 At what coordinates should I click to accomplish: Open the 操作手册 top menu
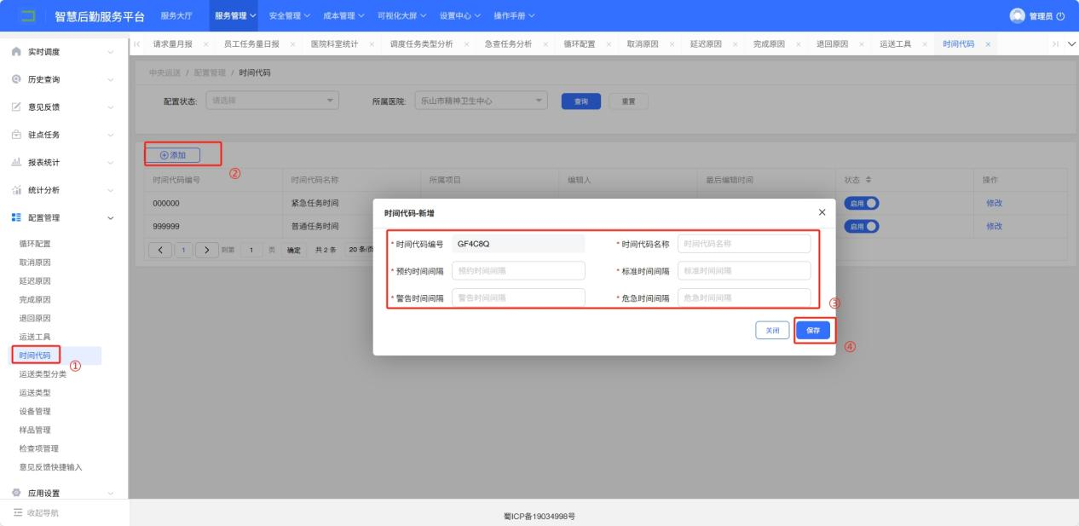point(515,16)
